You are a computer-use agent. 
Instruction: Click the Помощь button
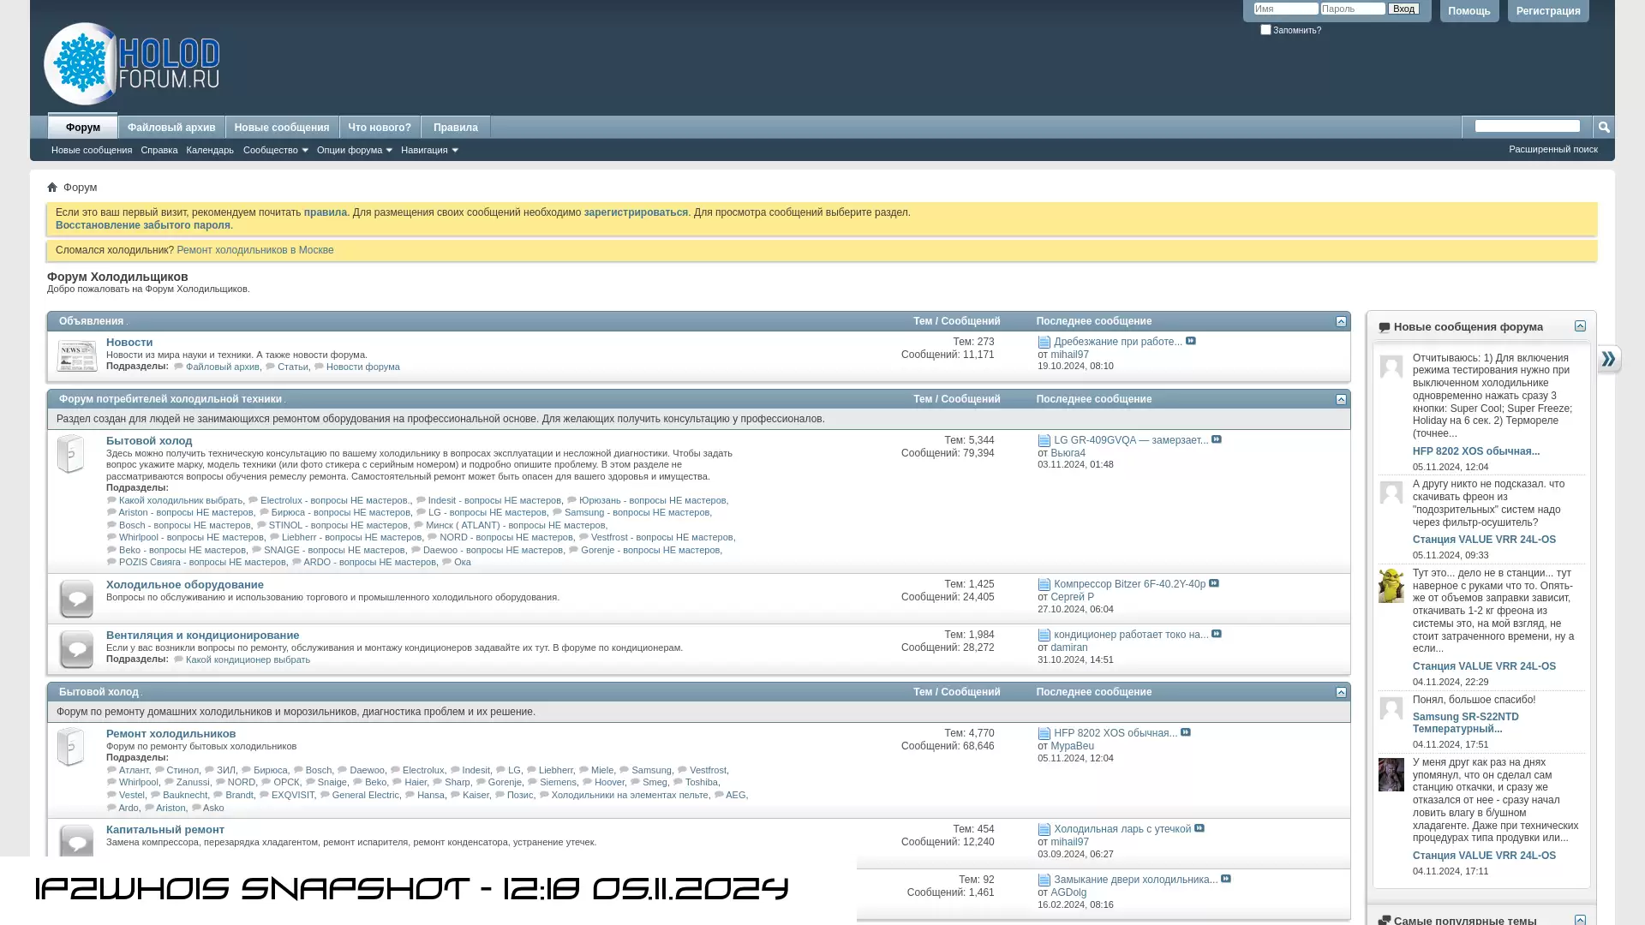point(1469,11)
